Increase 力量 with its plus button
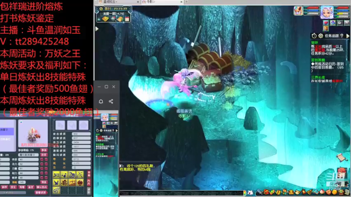Image resolution: width=351 pixels, height=197 pixels. pos(42,169)
